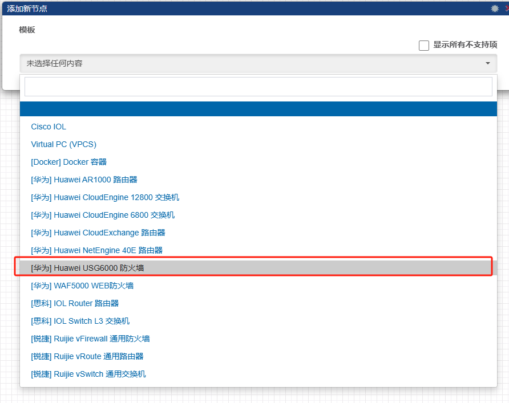Select Cisco IOL from the list
This screenshot has height=403, width=509.
tap(258, 127)
